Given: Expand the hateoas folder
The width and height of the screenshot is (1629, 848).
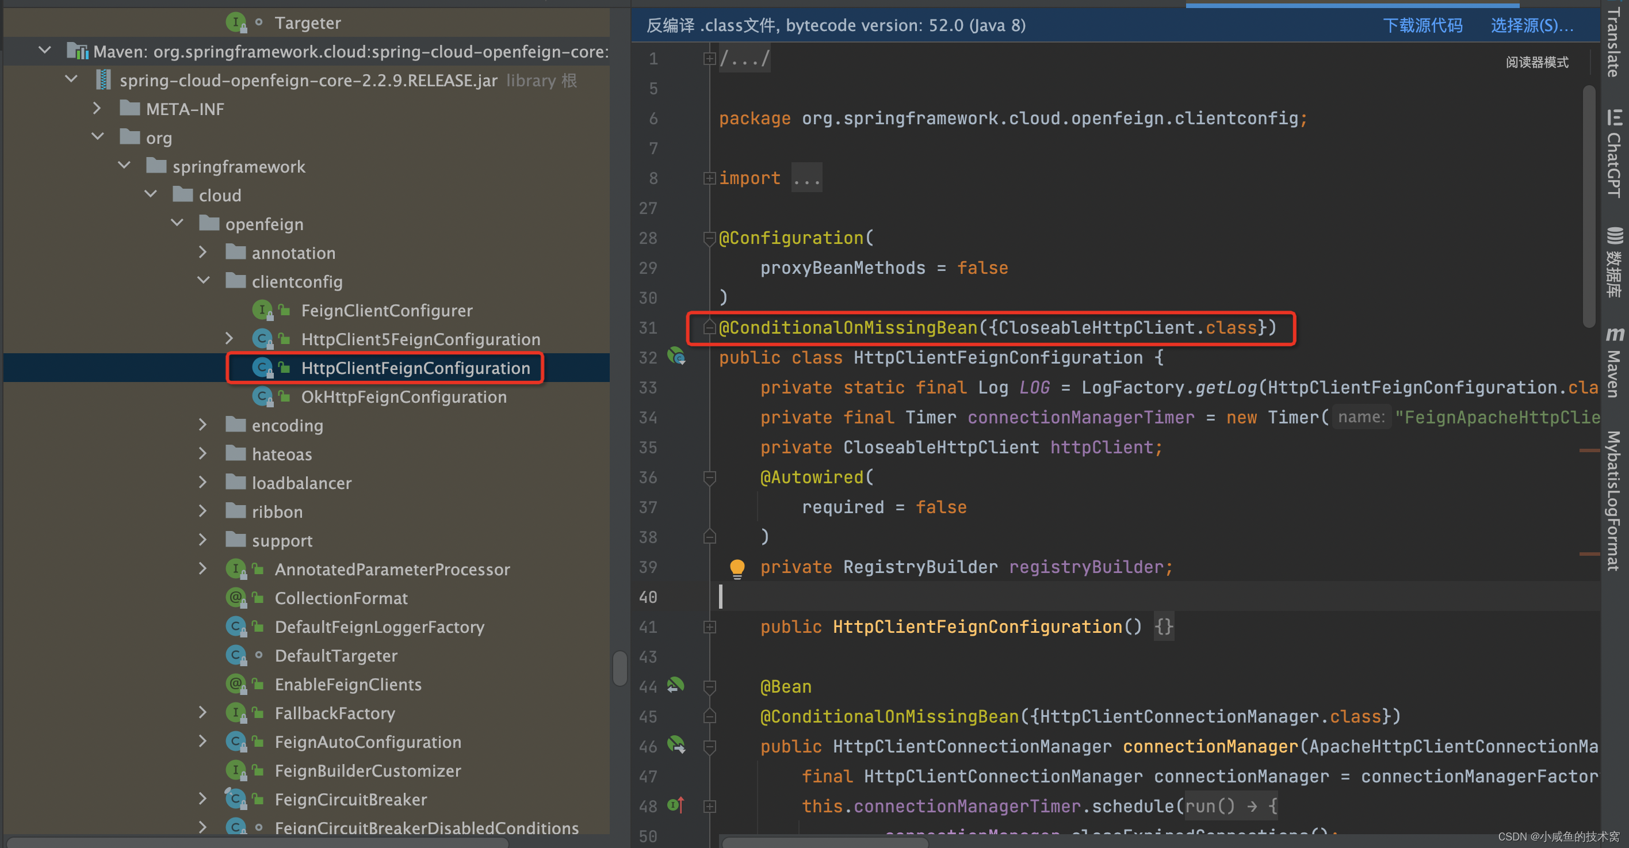Looking at the screenshot, I should 203,453.
